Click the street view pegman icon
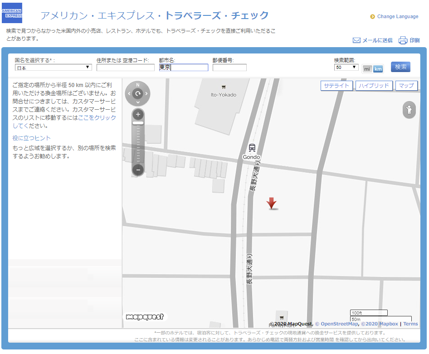The width and height of the screenshot is (429, 354). click(409, 110)
